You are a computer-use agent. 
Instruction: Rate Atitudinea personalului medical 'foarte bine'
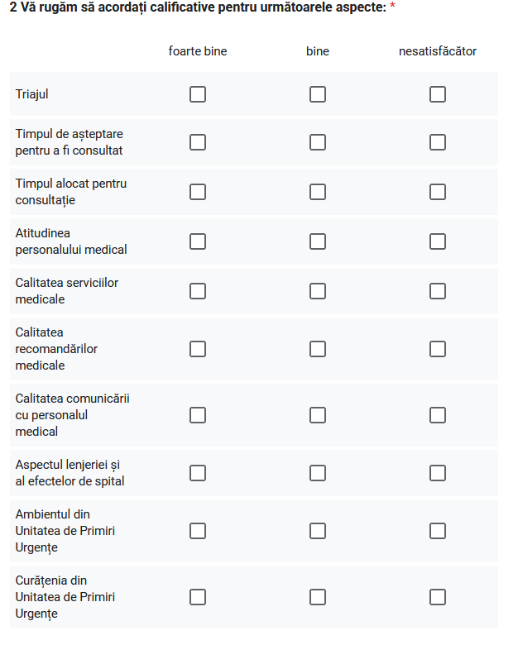[198, 241]
